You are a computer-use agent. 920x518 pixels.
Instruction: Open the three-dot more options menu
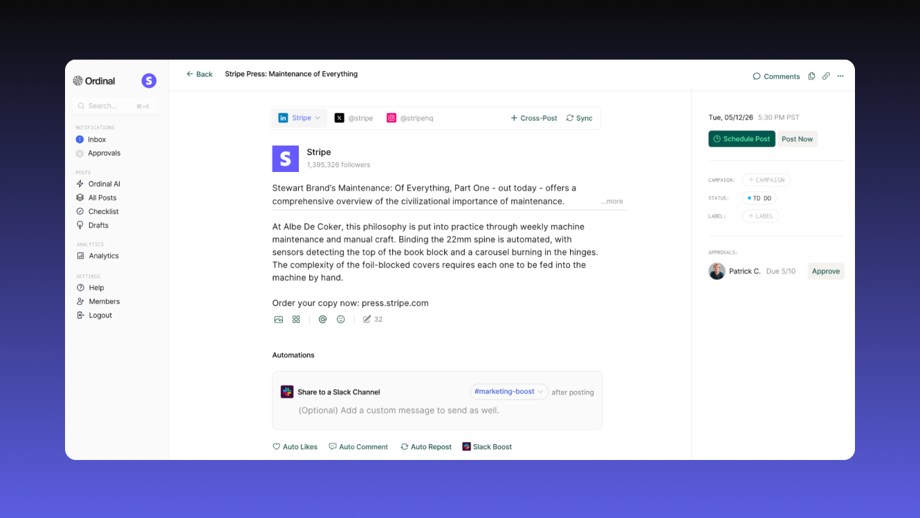[x=840, y=76]
